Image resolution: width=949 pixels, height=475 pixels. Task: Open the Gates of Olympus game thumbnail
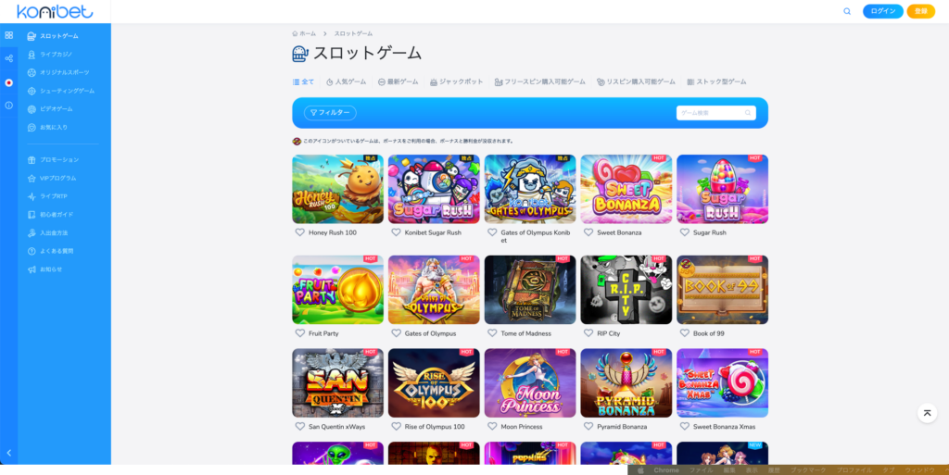(x=434, y=290)
